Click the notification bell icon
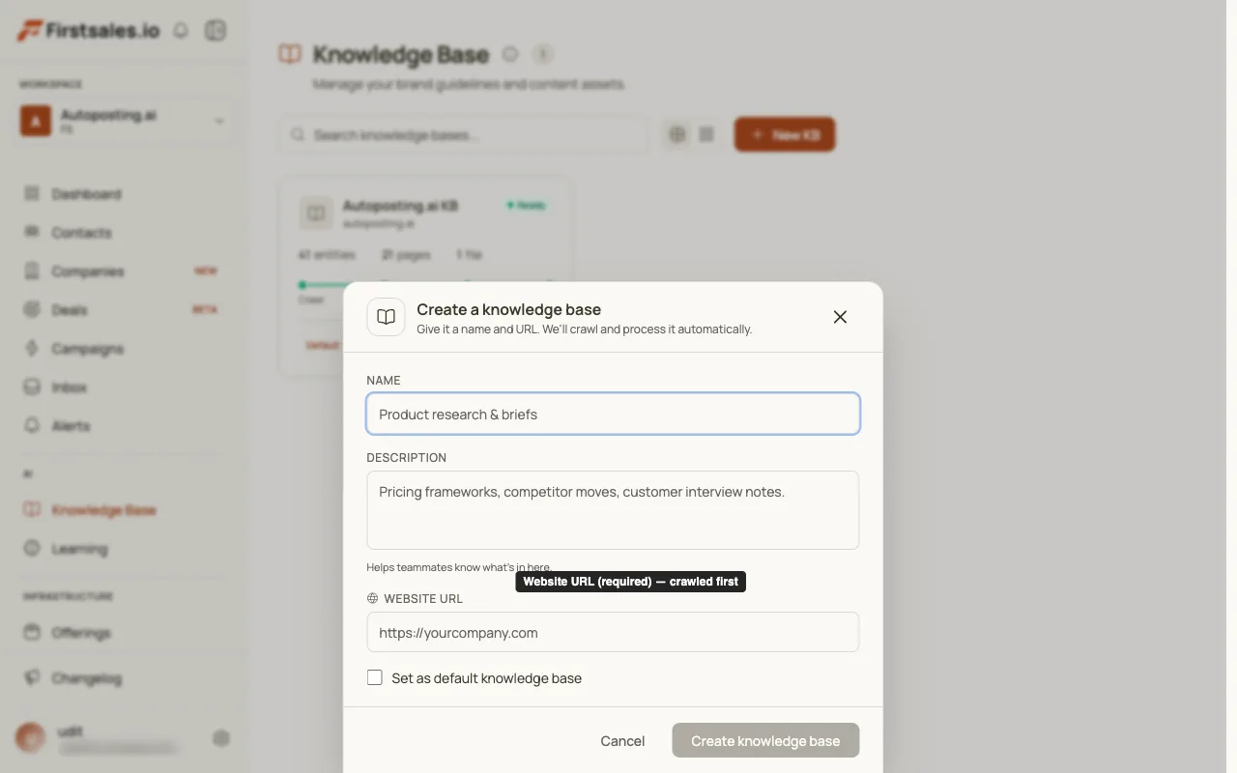This screenshot has height=773, width=1237. tap(181, 31)
